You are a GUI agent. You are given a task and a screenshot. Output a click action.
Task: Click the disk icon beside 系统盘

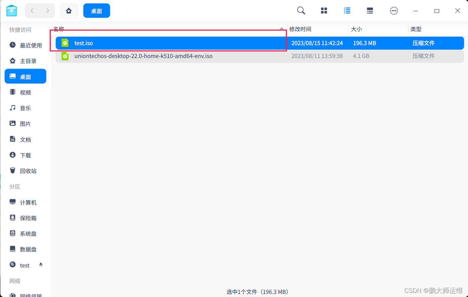pos(13,233)
